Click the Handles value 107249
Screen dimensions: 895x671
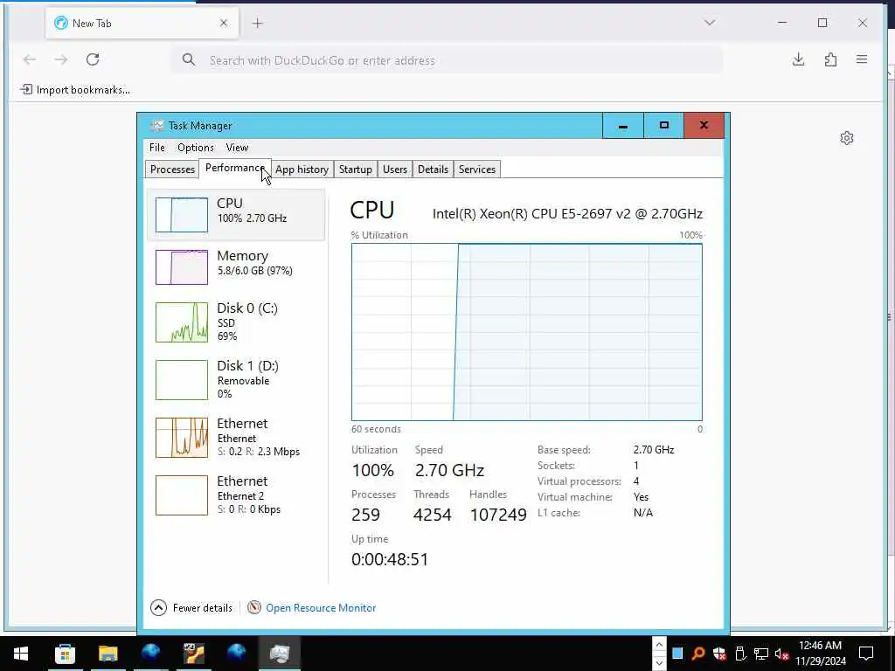[497, 515]
